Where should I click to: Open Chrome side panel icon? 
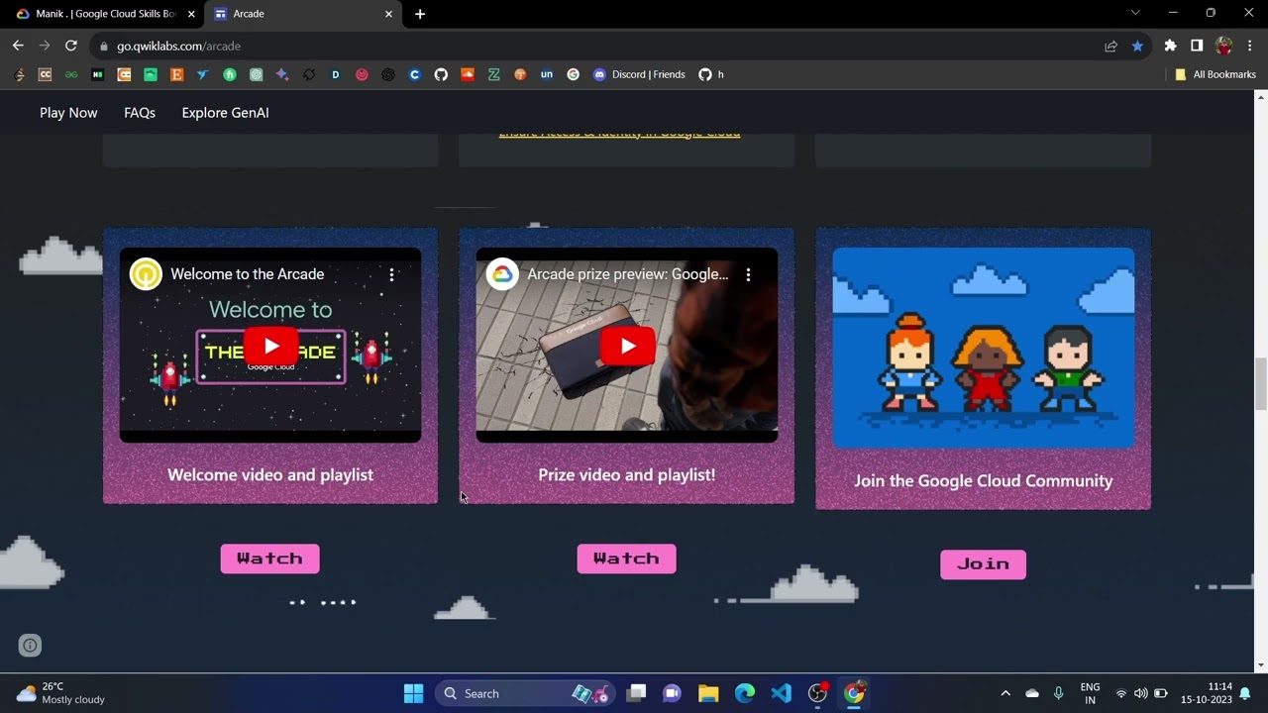1197,46
